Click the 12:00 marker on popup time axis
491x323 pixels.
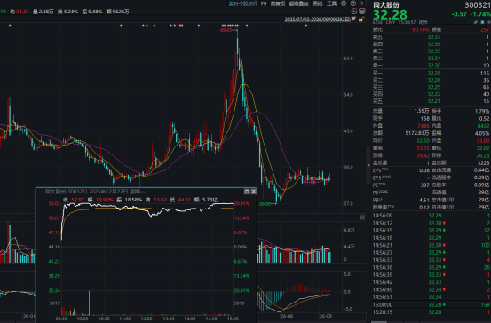point(147,319)
